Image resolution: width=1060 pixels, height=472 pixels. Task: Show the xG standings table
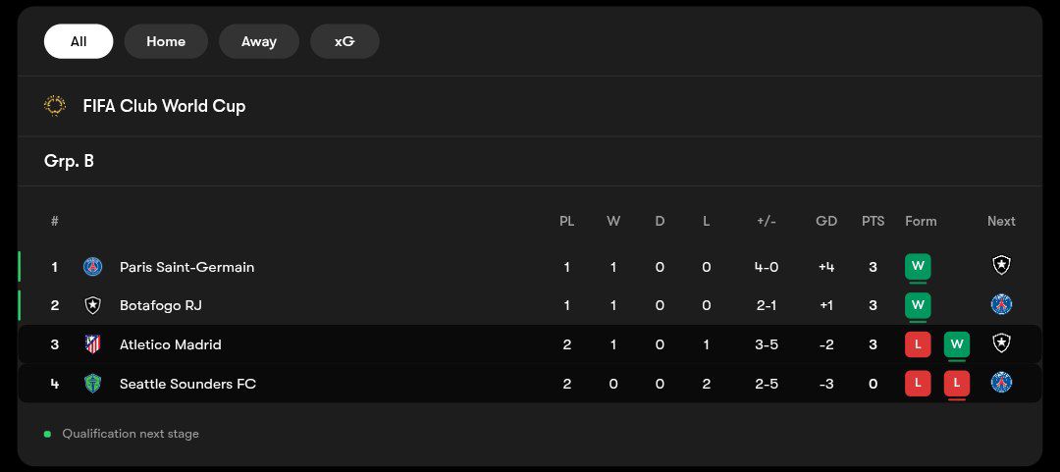click(x=344, y=41)
